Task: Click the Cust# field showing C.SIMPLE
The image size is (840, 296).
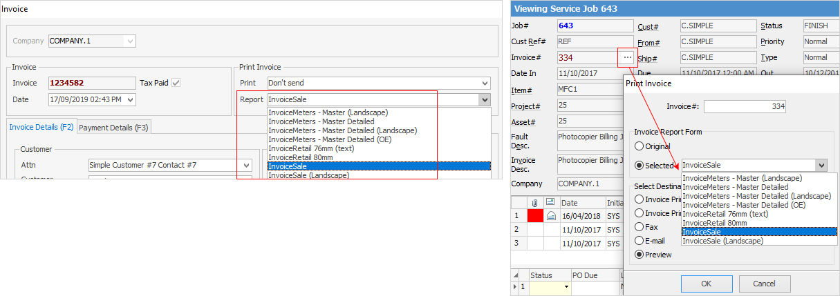Action: tap(719, 26)
